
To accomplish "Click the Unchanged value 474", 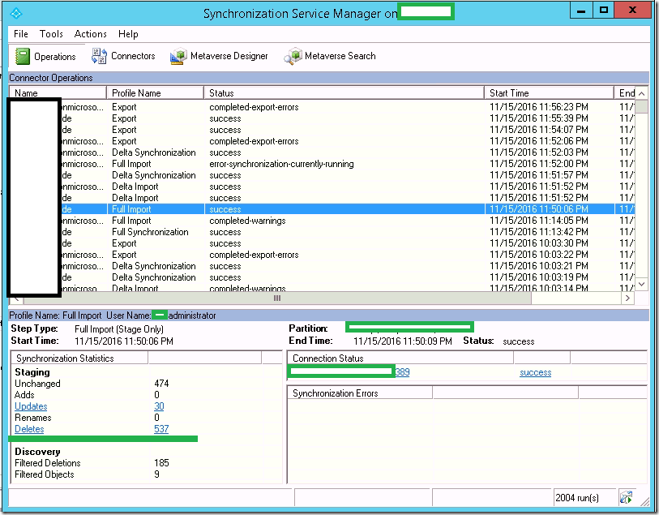I will [x=161, y=384].
